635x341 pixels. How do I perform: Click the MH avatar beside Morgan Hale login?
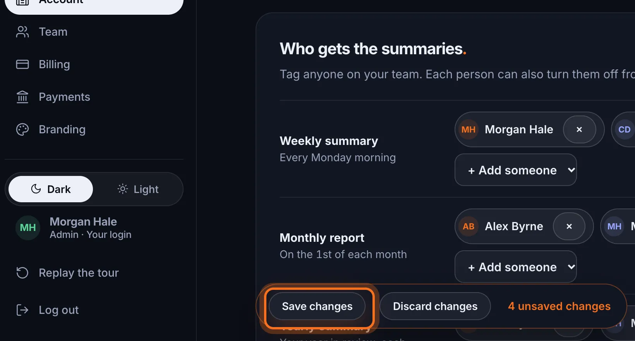coord(28,228)
